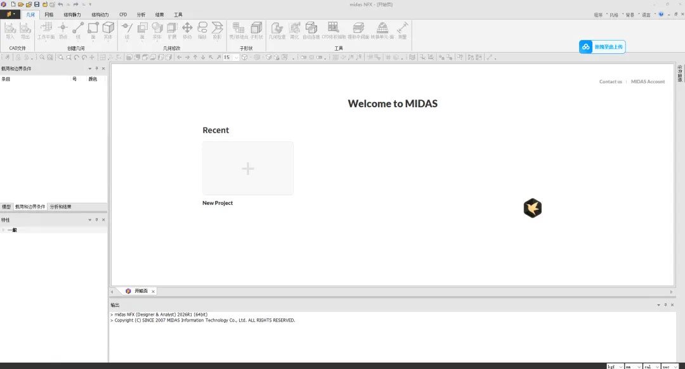Viewport: 685px width, 369px height.
Task: Expand the 一般 row in 特性 panel
Action: 4,230
